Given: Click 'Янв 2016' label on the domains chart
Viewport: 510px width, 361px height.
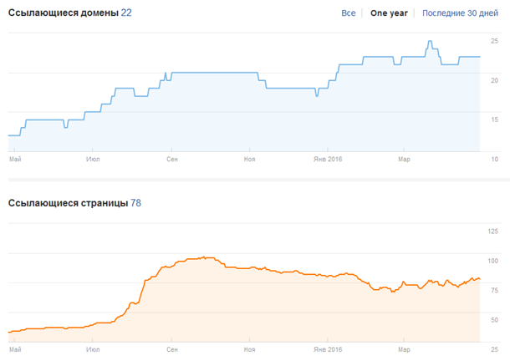Looking at the screenshot, I should (328, 159).
